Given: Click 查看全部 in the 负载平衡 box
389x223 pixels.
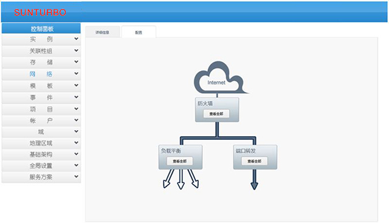Looking at the screenshot, I should click(180, 161).
